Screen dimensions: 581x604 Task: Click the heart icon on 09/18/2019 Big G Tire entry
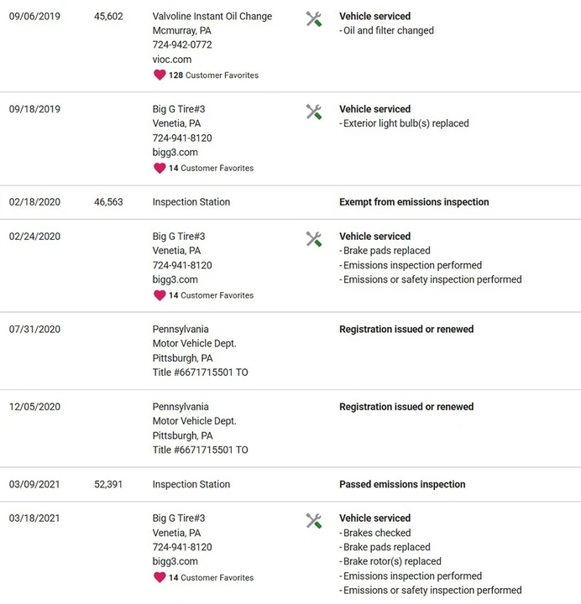coord(160,168)
